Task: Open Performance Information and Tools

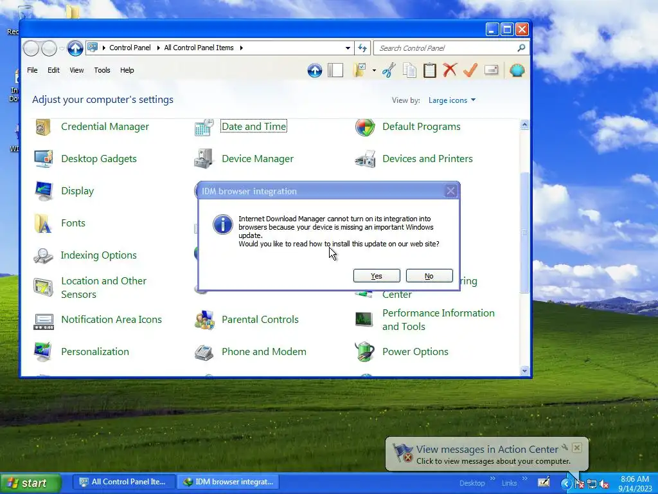Action: click(438, 320)
